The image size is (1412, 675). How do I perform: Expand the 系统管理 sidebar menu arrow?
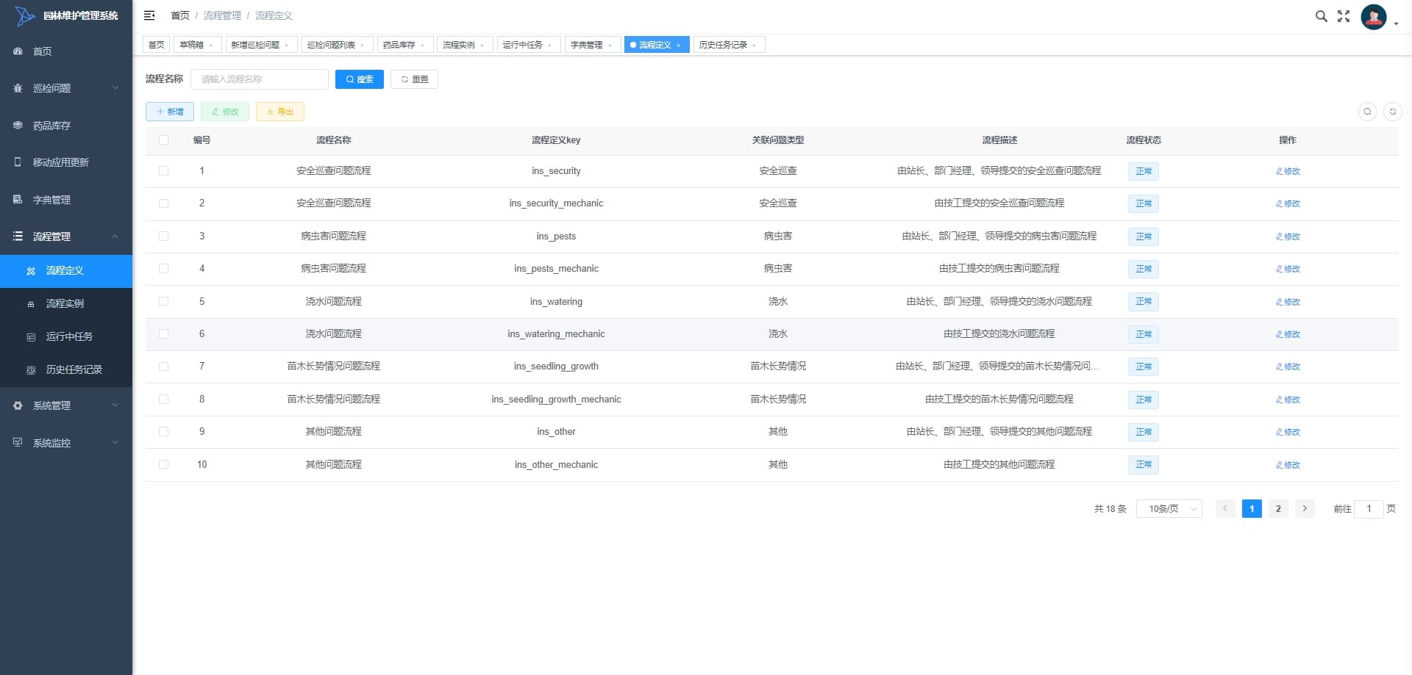pos(115,405)
